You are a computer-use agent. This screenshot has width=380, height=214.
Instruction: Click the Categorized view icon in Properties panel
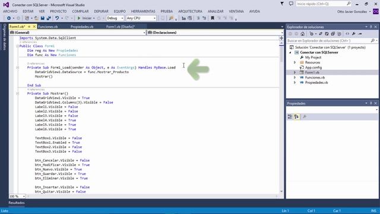click(x=290, y=117)
